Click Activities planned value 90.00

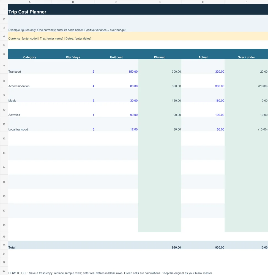click(160, 110)
